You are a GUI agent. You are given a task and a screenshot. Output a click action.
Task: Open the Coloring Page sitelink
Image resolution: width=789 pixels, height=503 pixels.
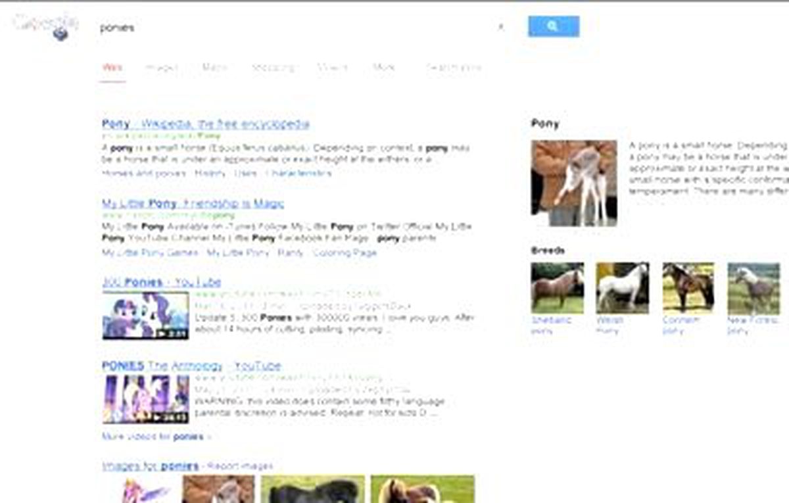click(345, 252)
